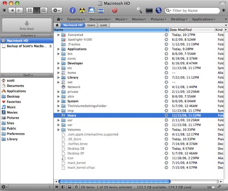The image size is (228, 191).
Task: Toggle toolbar with top-right pill button
Action: (x=223, y=3)
